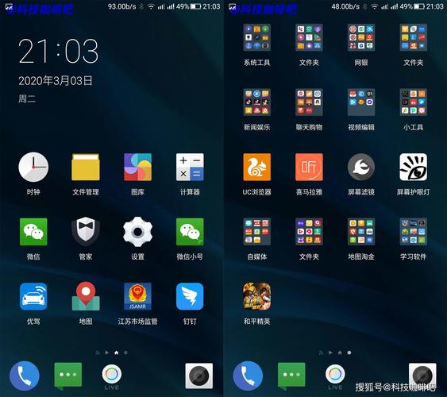The image size is (447, 397).
Task: Open the 钉钉 DingTalk app
Action: click(x=190, y=296)
